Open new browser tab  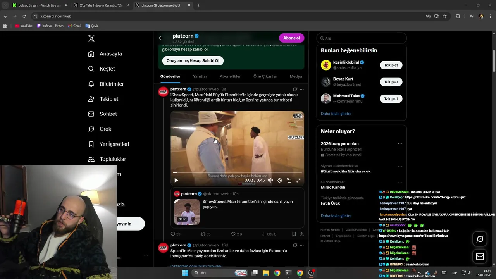198,5
